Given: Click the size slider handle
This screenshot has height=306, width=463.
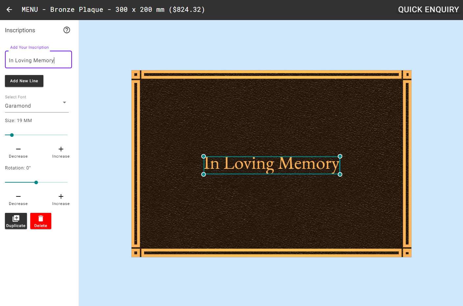Looking at the screenshot, I should click(x=12, y=135).
